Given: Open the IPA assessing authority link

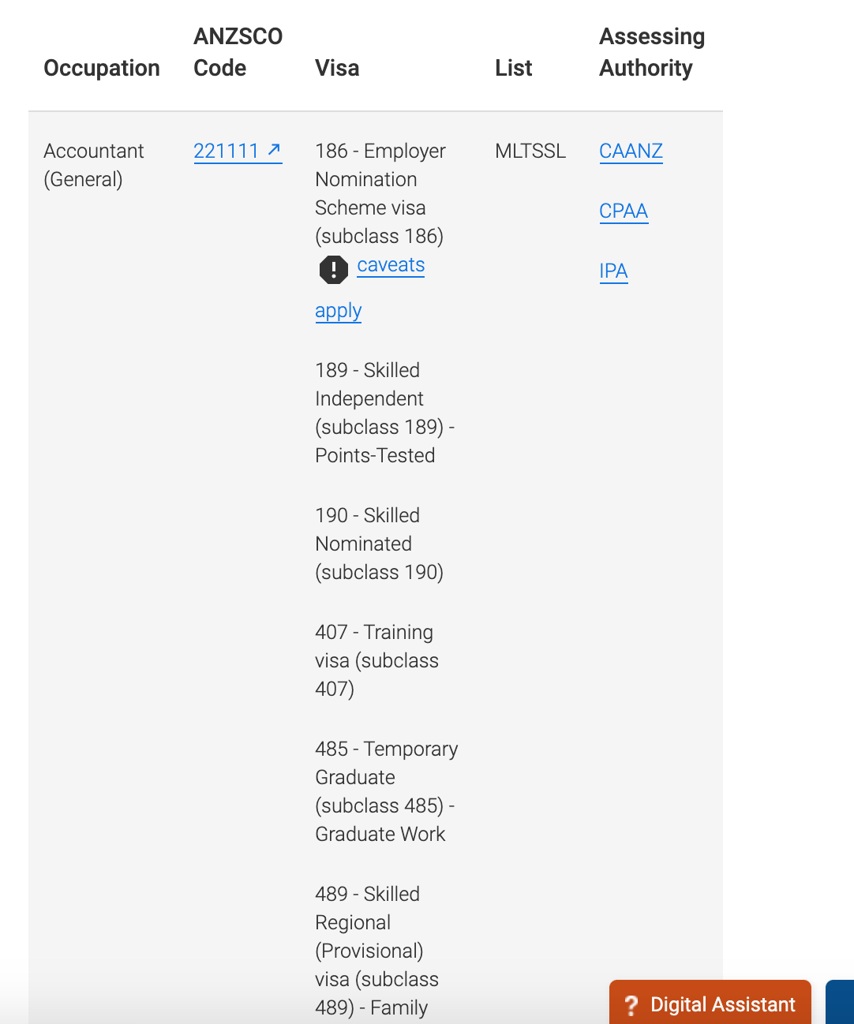Looking at the screenshot, I should tap(613, 271).
